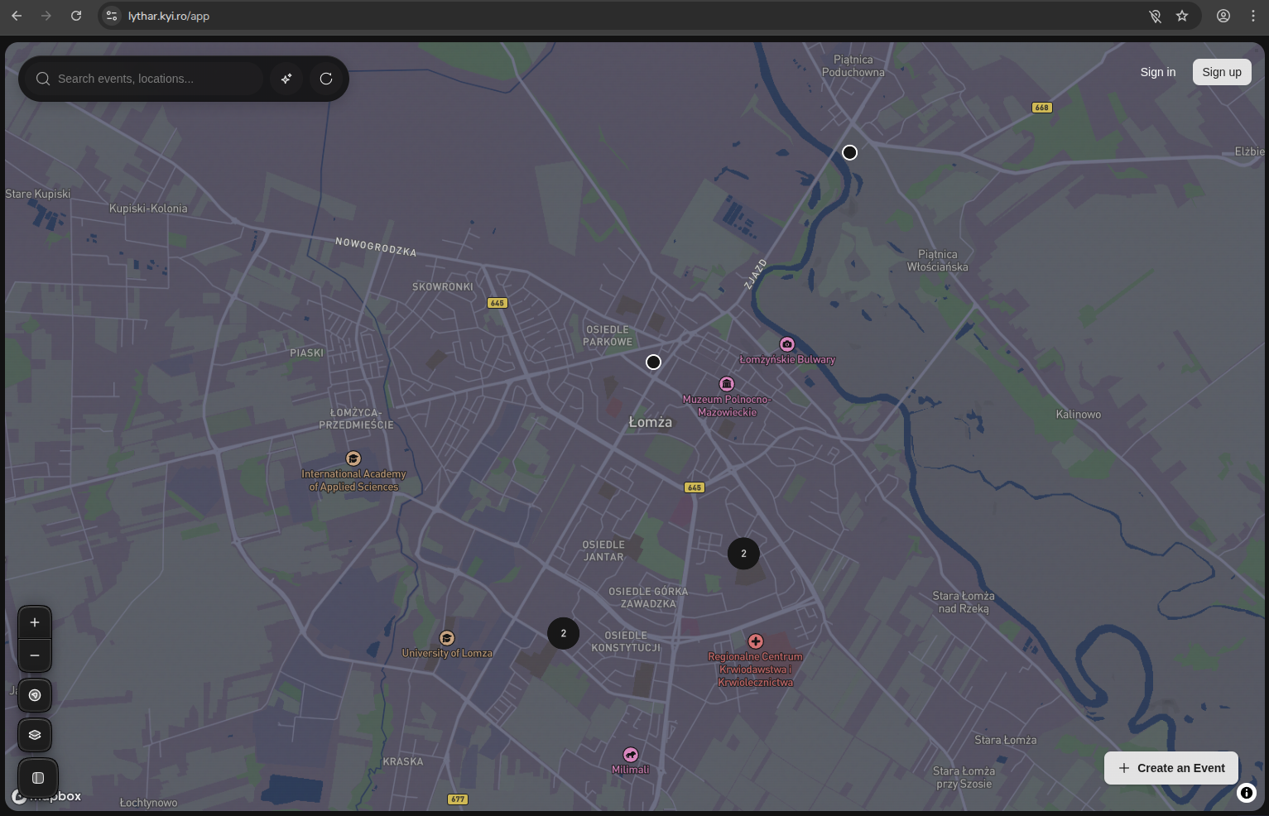This screenshot has width=1269, height=816.
Task: Expand the cluster of 2 near Osiedle Konstytucji
Action: point(564,633)
